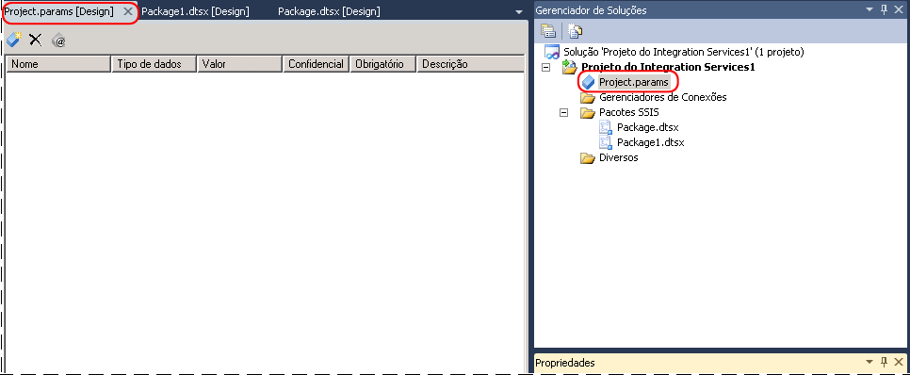Open the document tab list dropdown arrow
This screenshot has height=375, width=910.
point(519,12)
